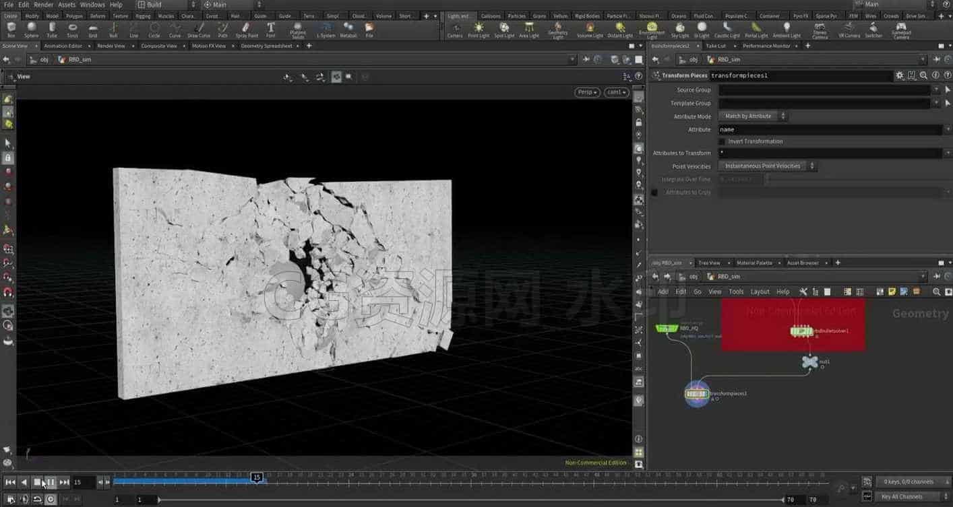This screenshot has height=507, width=953.
Task: Click network editor search magnifier icon
Action: 936,292
